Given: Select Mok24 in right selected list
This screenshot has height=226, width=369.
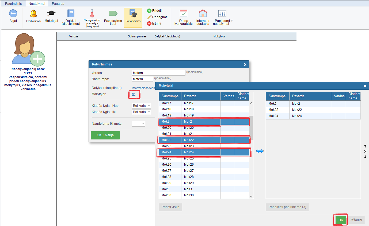Looking at the screenshot, I should 313,116.
